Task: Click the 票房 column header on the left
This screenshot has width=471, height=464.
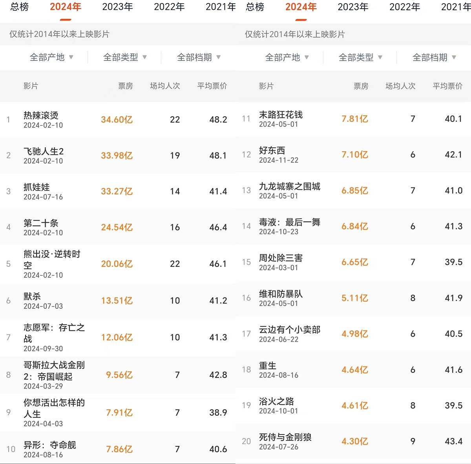Action: (x=126, y=86)
